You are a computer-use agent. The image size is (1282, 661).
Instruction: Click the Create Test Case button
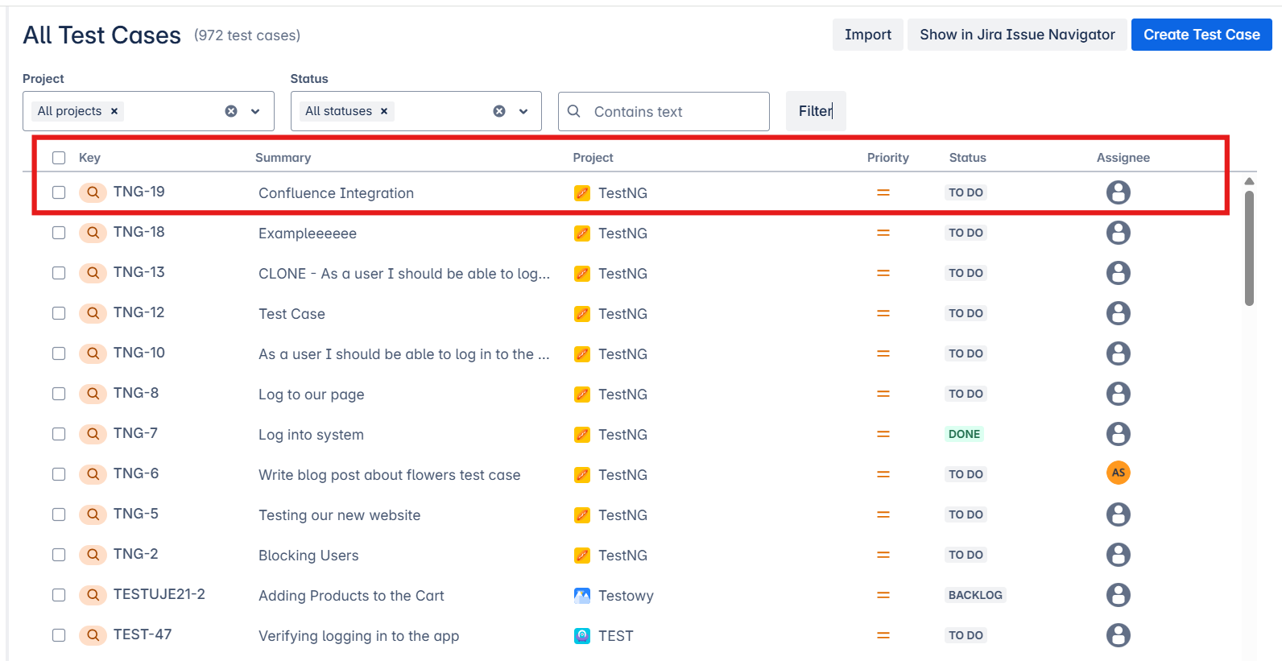click(1201, 35)
